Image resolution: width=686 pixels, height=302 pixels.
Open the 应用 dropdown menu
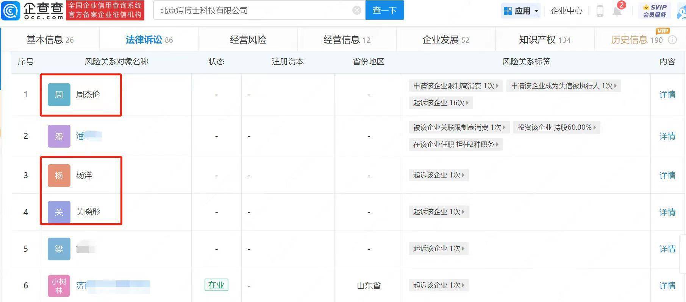tap(521, 11)
